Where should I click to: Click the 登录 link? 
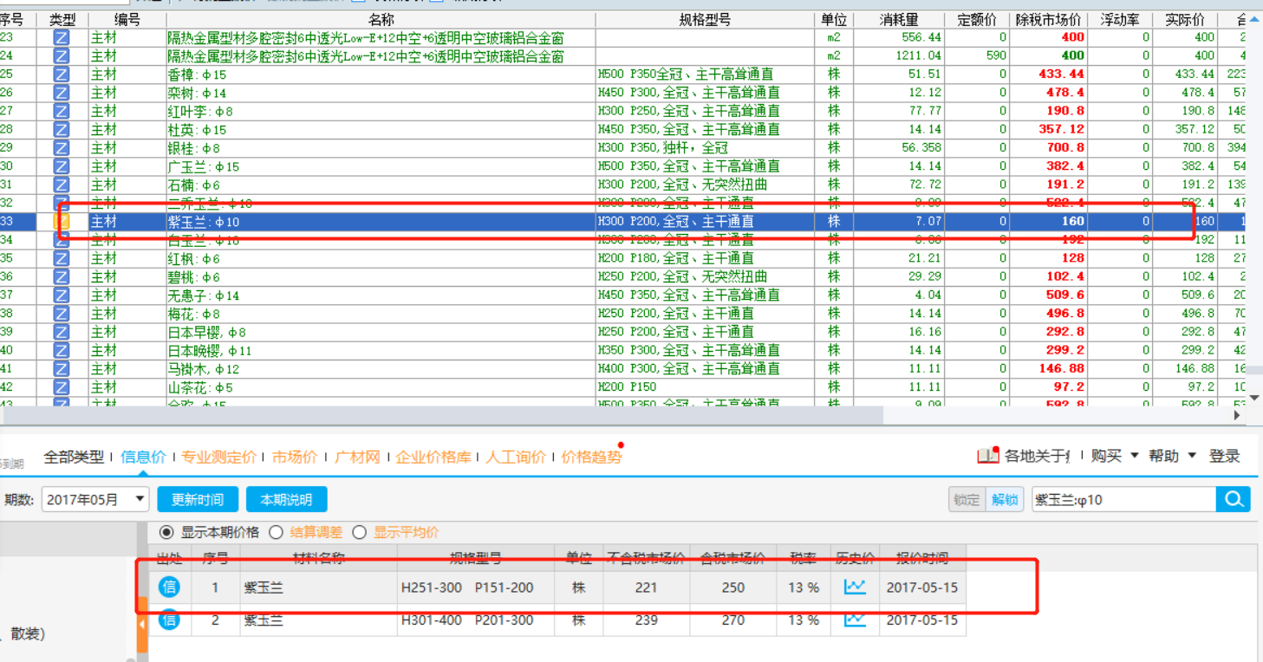(1225, 456)
